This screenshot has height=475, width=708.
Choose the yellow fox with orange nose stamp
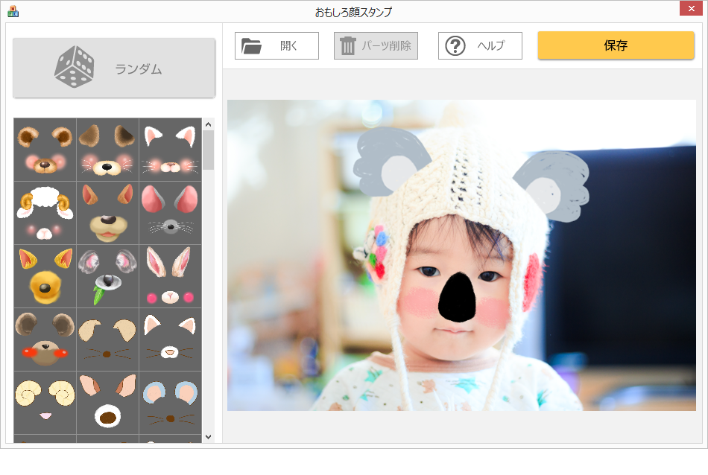pos(45,276)
